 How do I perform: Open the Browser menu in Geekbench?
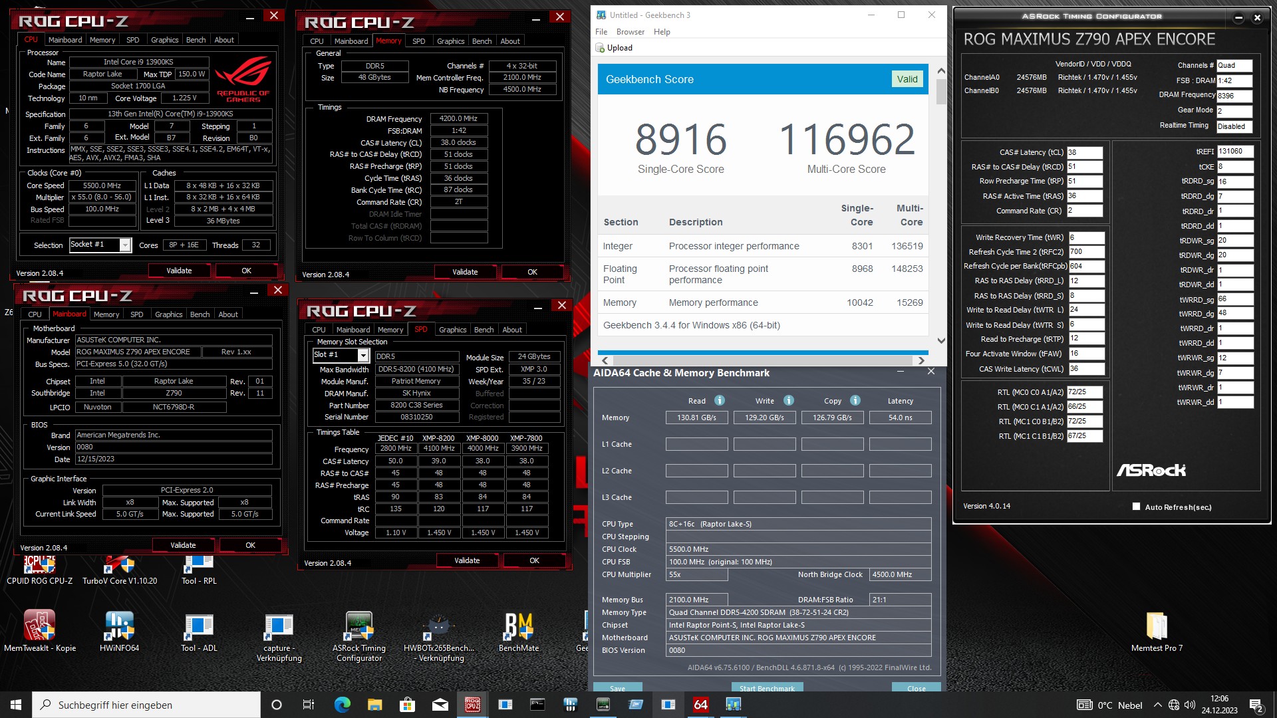point(631,32)
